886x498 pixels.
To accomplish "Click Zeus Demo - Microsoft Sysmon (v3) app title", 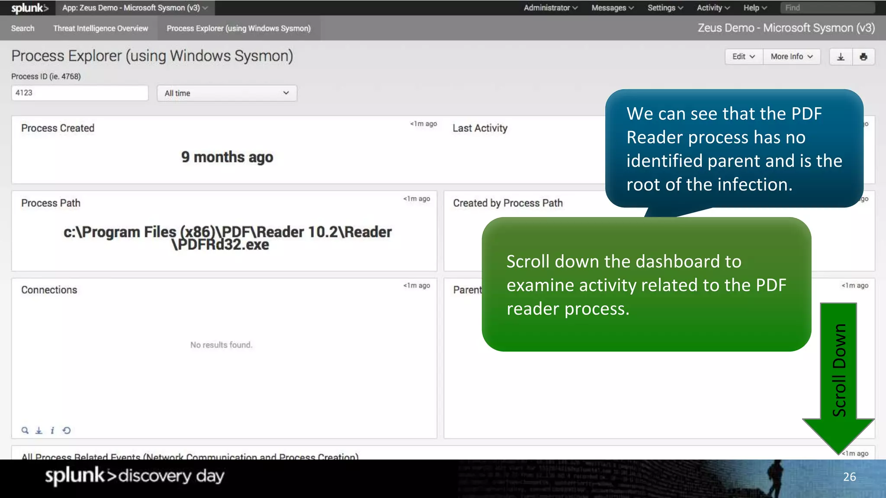I will pos(786,28).
